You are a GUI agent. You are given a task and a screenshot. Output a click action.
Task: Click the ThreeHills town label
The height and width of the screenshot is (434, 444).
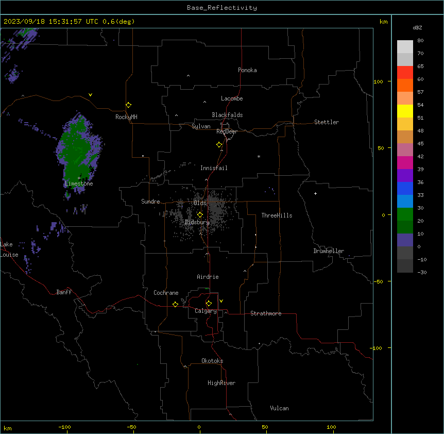[x=277, y=215]
